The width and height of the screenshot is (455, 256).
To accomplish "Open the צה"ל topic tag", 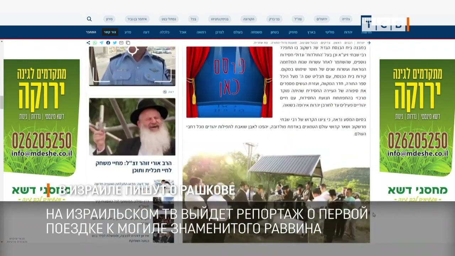I will point(298,19).
